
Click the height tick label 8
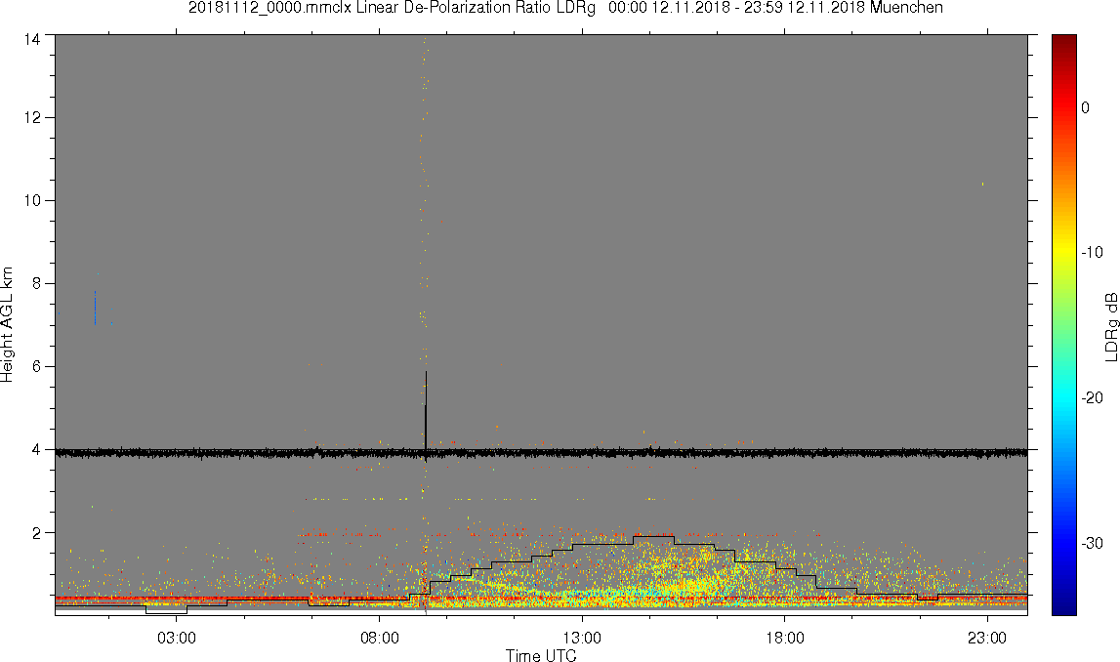pos(36,283)
